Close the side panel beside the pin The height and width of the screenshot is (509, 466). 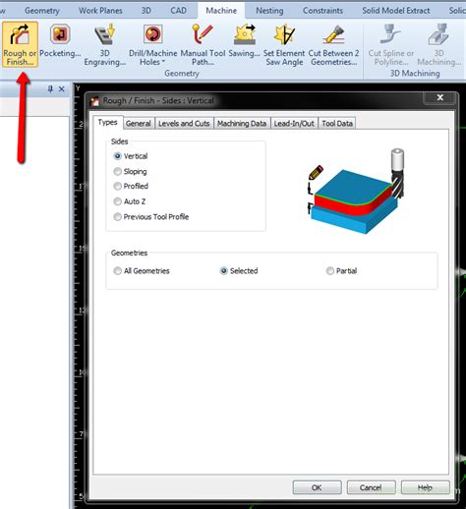[61, 88]
